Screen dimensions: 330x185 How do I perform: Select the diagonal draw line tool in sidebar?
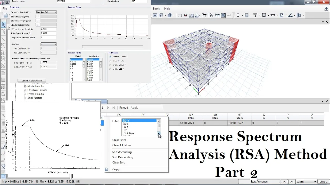3,39
